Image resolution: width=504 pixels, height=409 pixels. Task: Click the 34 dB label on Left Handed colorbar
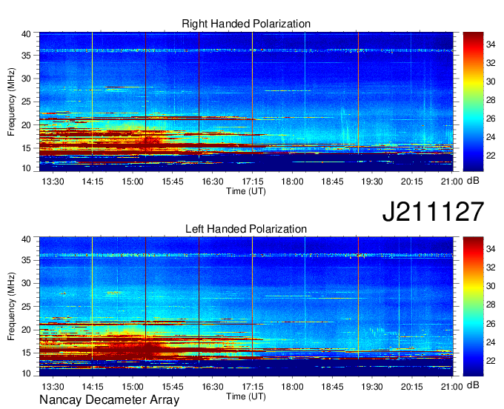(491, 249)
